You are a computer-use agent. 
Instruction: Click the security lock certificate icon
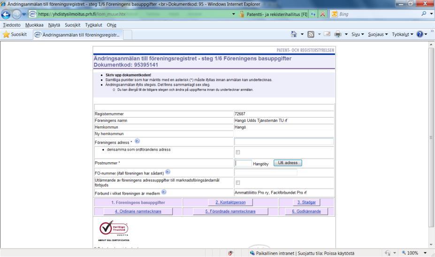pos(242,14)
